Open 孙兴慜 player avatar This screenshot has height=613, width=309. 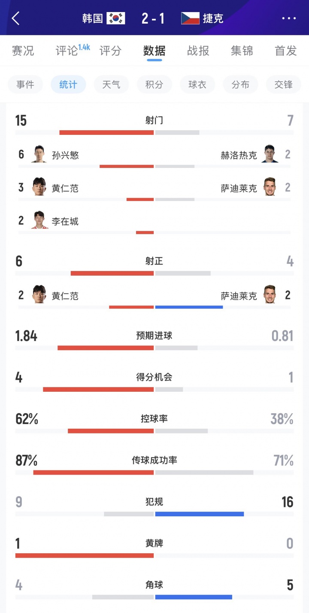click(x=39, y=154)
